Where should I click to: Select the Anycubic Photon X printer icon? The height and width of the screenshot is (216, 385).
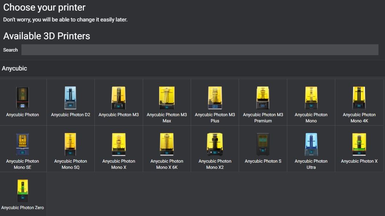[359, 144]
